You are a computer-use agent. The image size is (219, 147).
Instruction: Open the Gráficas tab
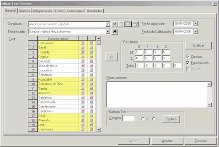pyautogui.click(x=24, y=11)
